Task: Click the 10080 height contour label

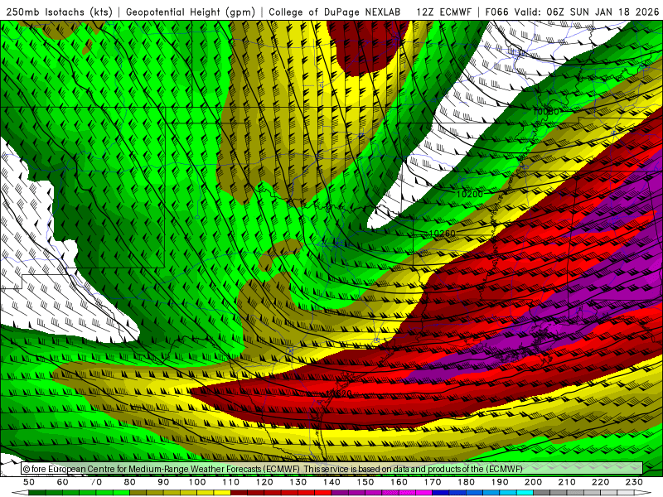Action: click(x=546, y=112)
